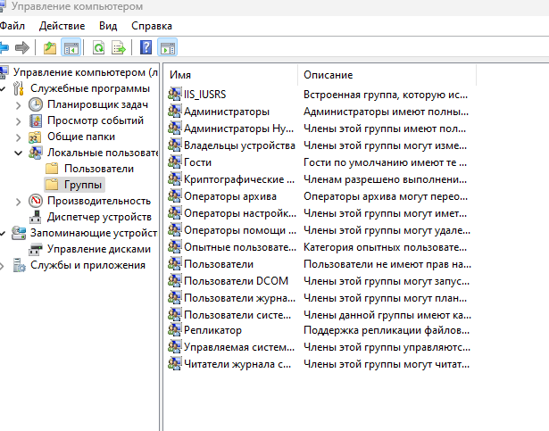Click the IIS_IUSRS group icon
This screenshot has height=431, width=549.
(x=174, y=94)
